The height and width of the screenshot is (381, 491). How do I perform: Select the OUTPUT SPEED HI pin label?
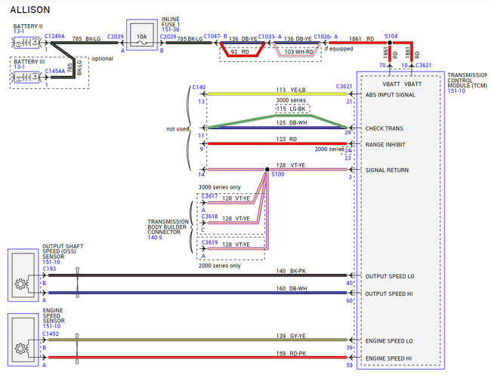[389, 293]
